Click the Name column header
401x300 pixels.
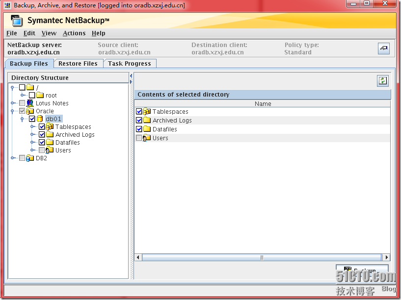click(x=263, y=103)
